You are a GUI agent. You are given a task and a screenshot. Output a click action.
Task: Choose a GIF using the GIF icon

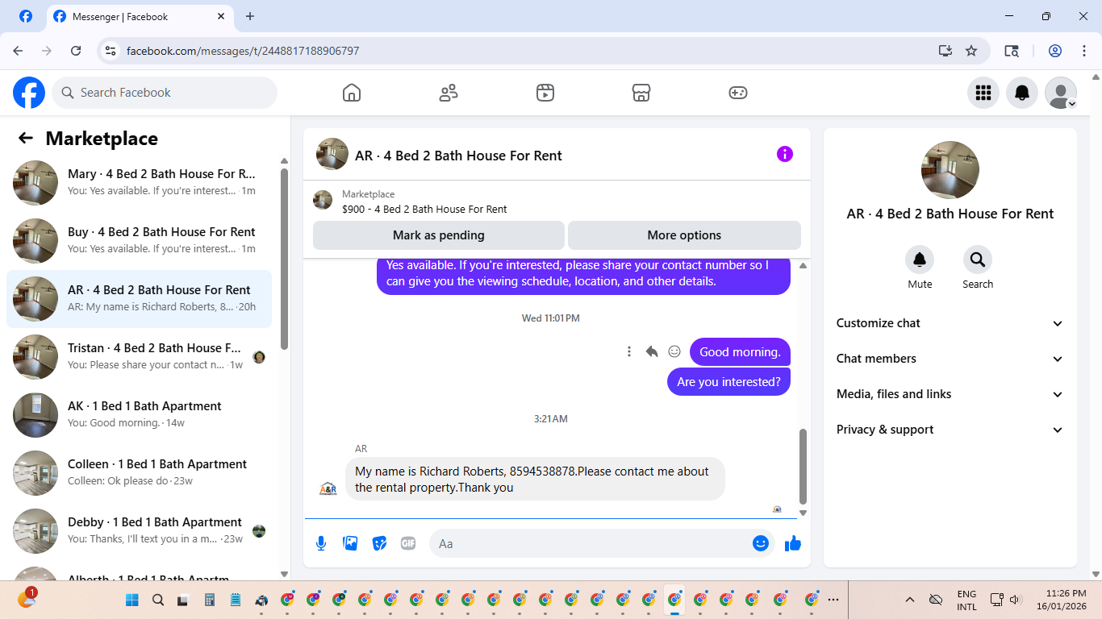tap(408, 543)
